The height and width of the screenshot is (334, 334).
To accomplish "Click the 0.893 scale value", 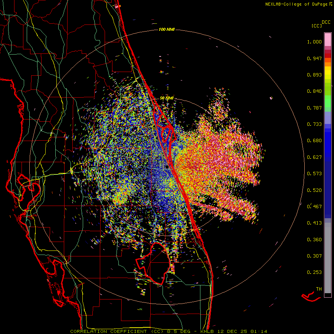I will click(x=314, y=75).
